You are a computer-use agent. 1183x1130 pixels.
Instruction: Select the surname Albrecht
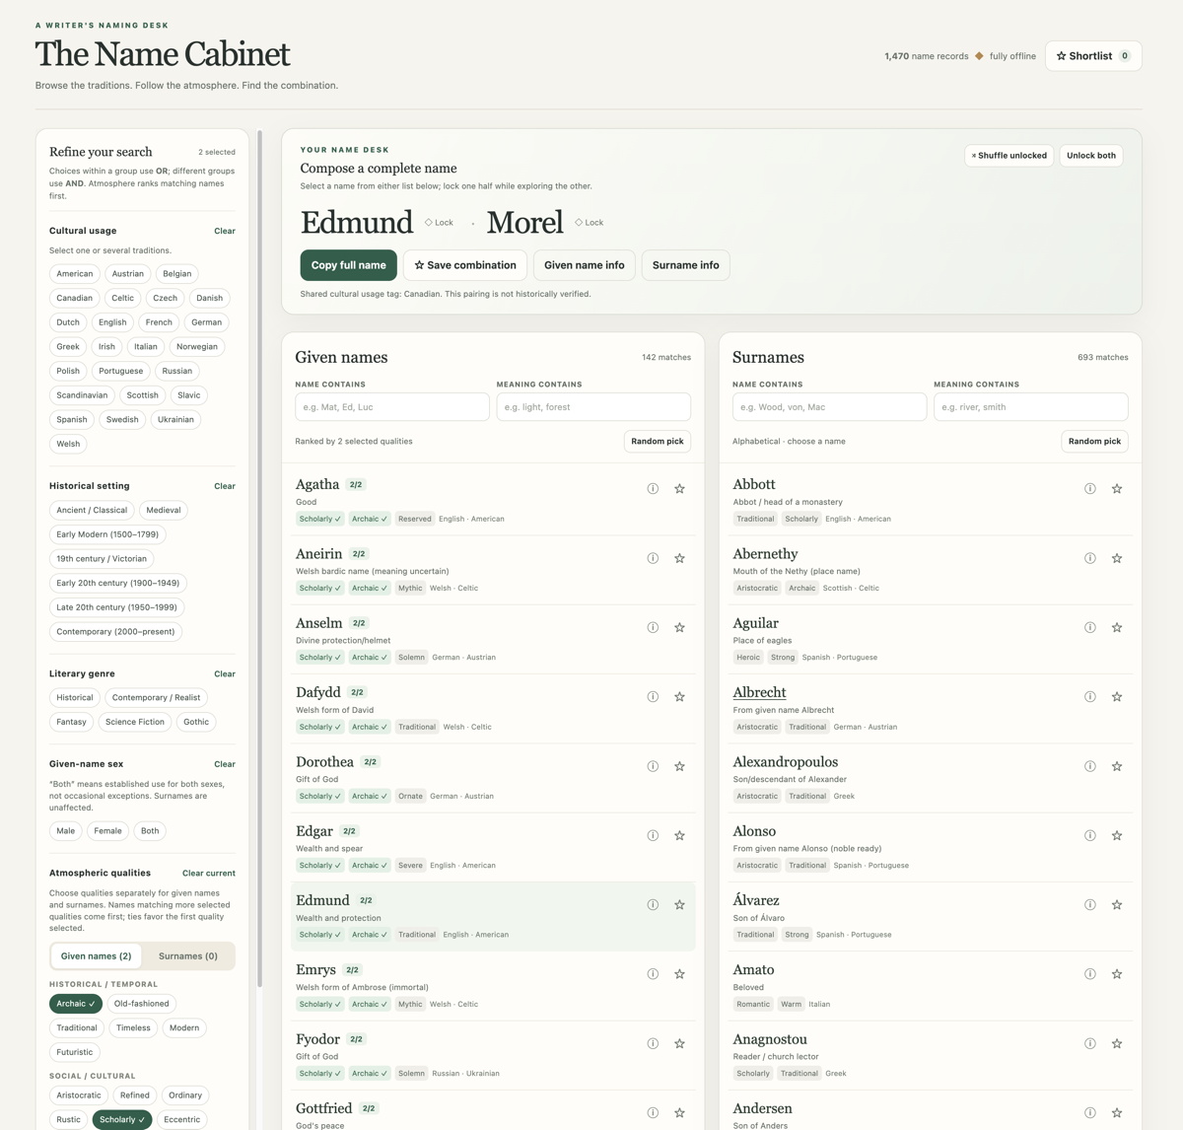(x=759, y=692)
